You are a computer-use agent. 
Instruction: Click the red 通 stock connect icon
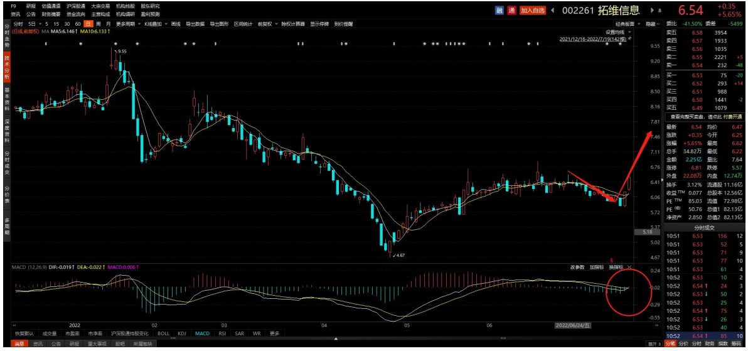pos(511,10)
